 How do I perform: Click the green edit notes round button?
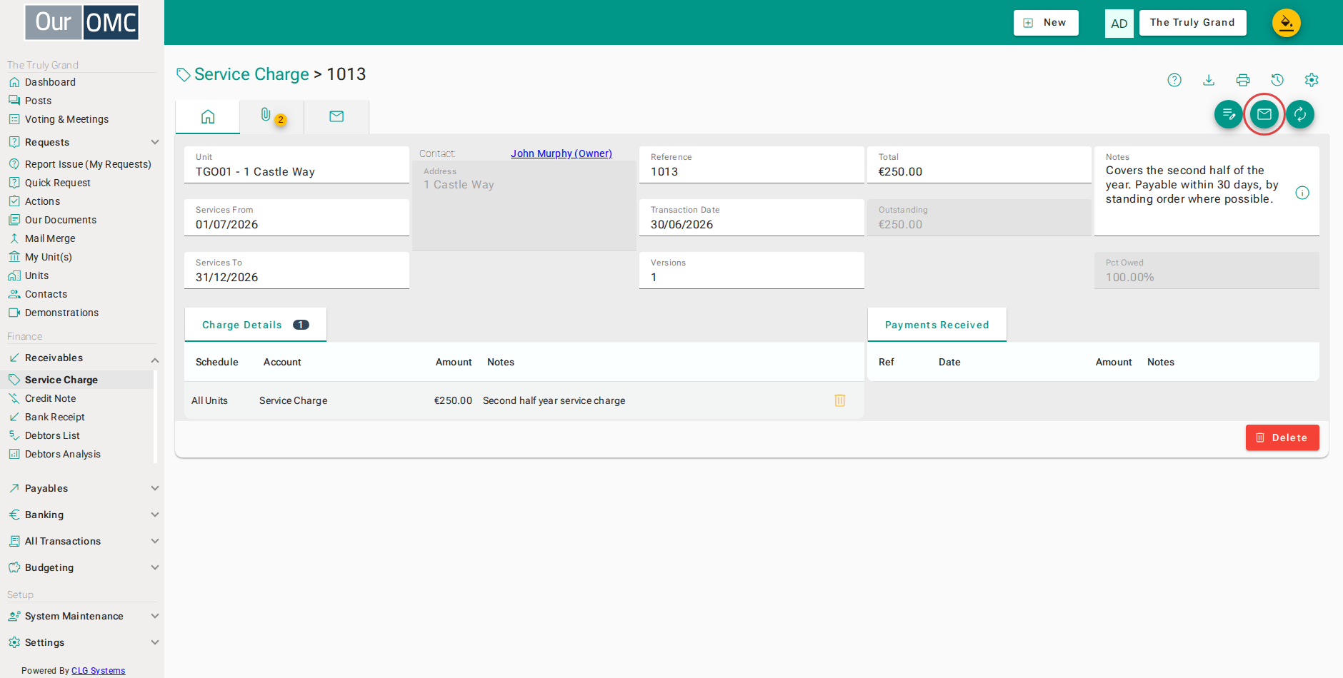click(x=1229, y=114)
